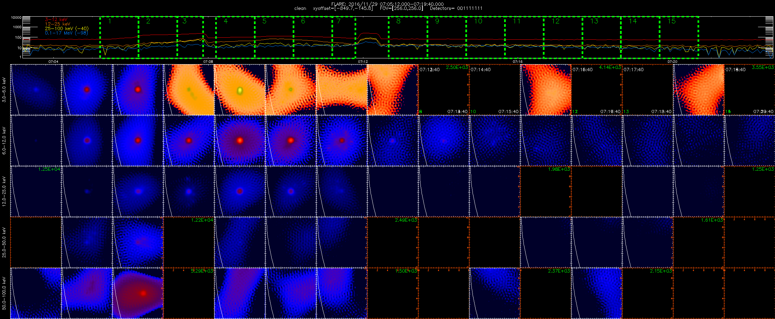Click the 10000 count-rate axis label
This screenshot has width=775, height=319.
[16, 17]
